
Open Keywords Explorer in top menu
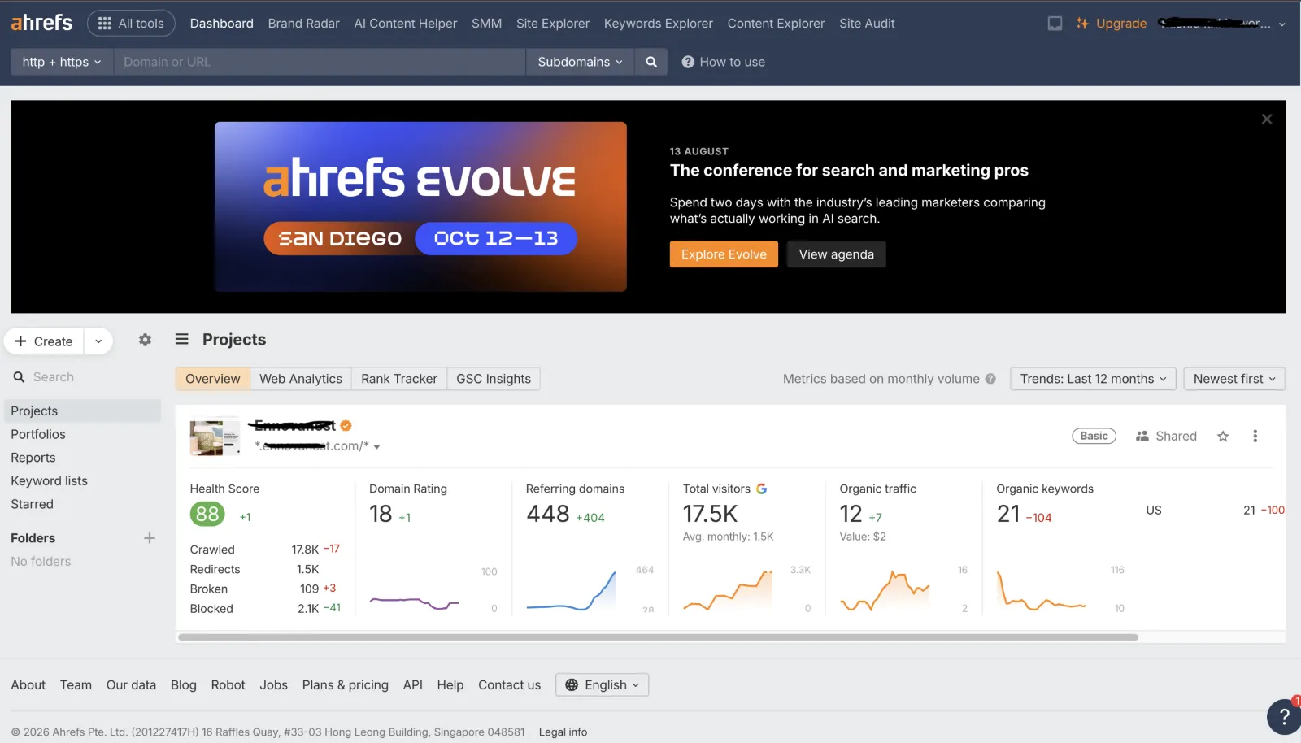tap(659, 24)
